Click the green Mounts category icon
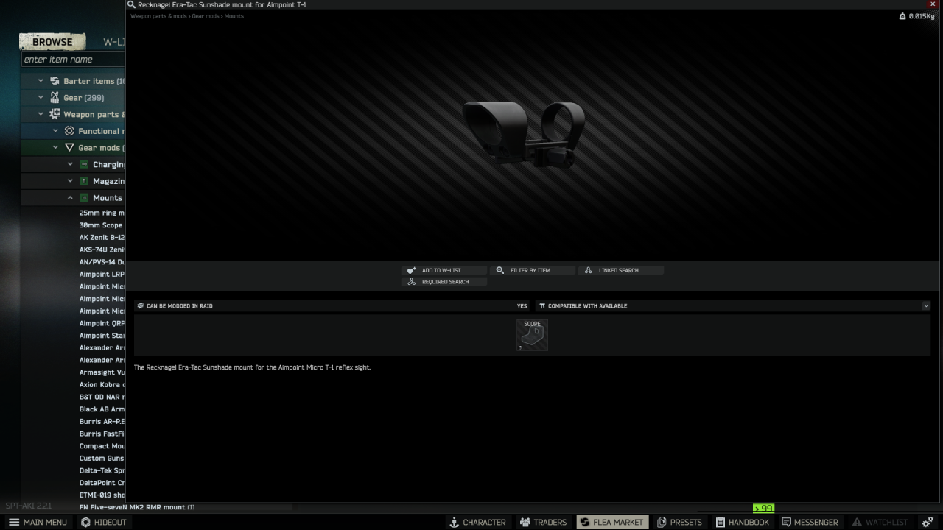Screen dimensions: 943x530 click(x=84, y=198)
